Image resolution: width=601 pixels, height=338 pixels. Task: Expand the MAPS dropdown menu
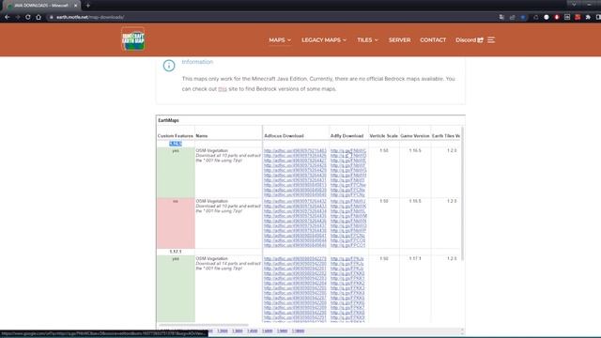click(280, 39)
